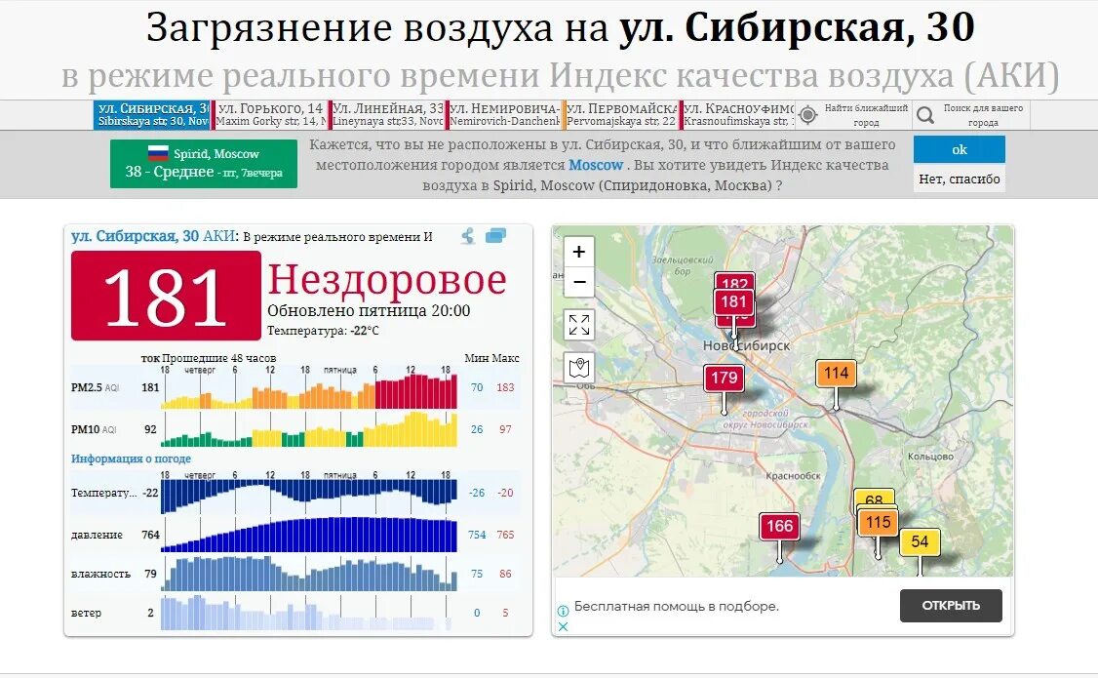This screenshot has height=678, width=1098.
Task: Click the PM10 history bar chart
Action: (x=309, y=429)
